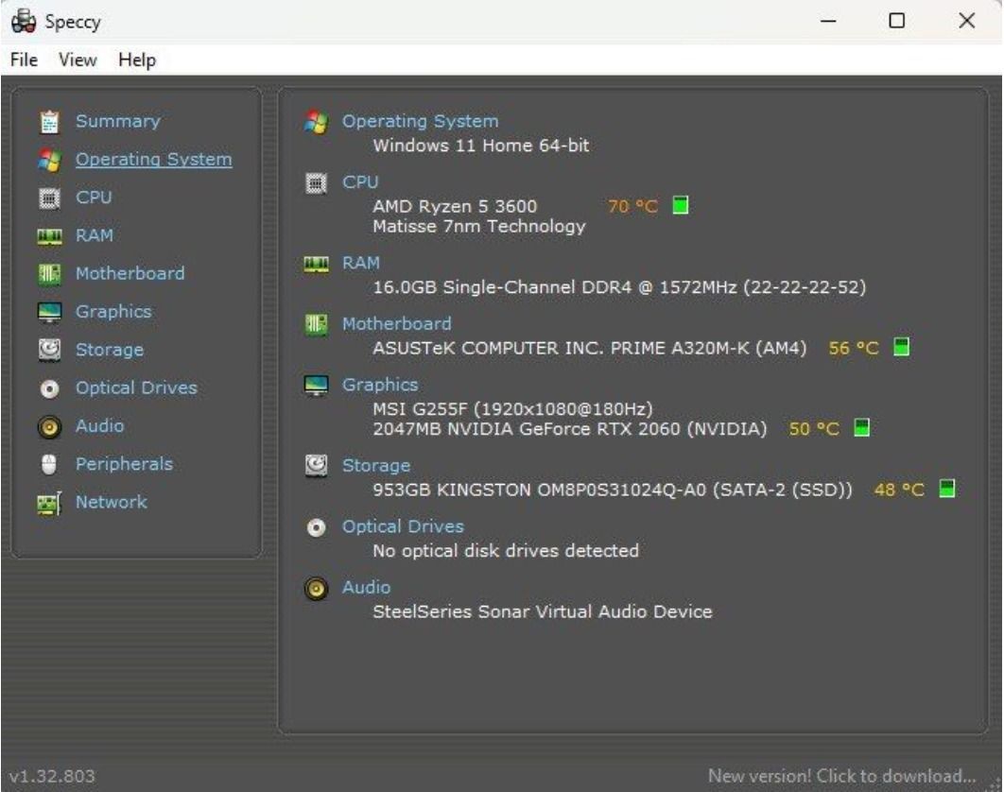Click the Graphics heading link in summary
This screenshot has width=1004, height=792.
[380, 384]
